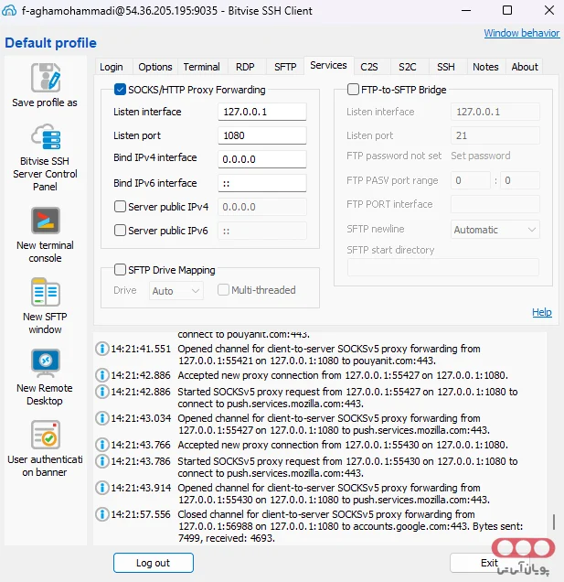
Task: Open the About tab
Action: (x=525, y=67)
